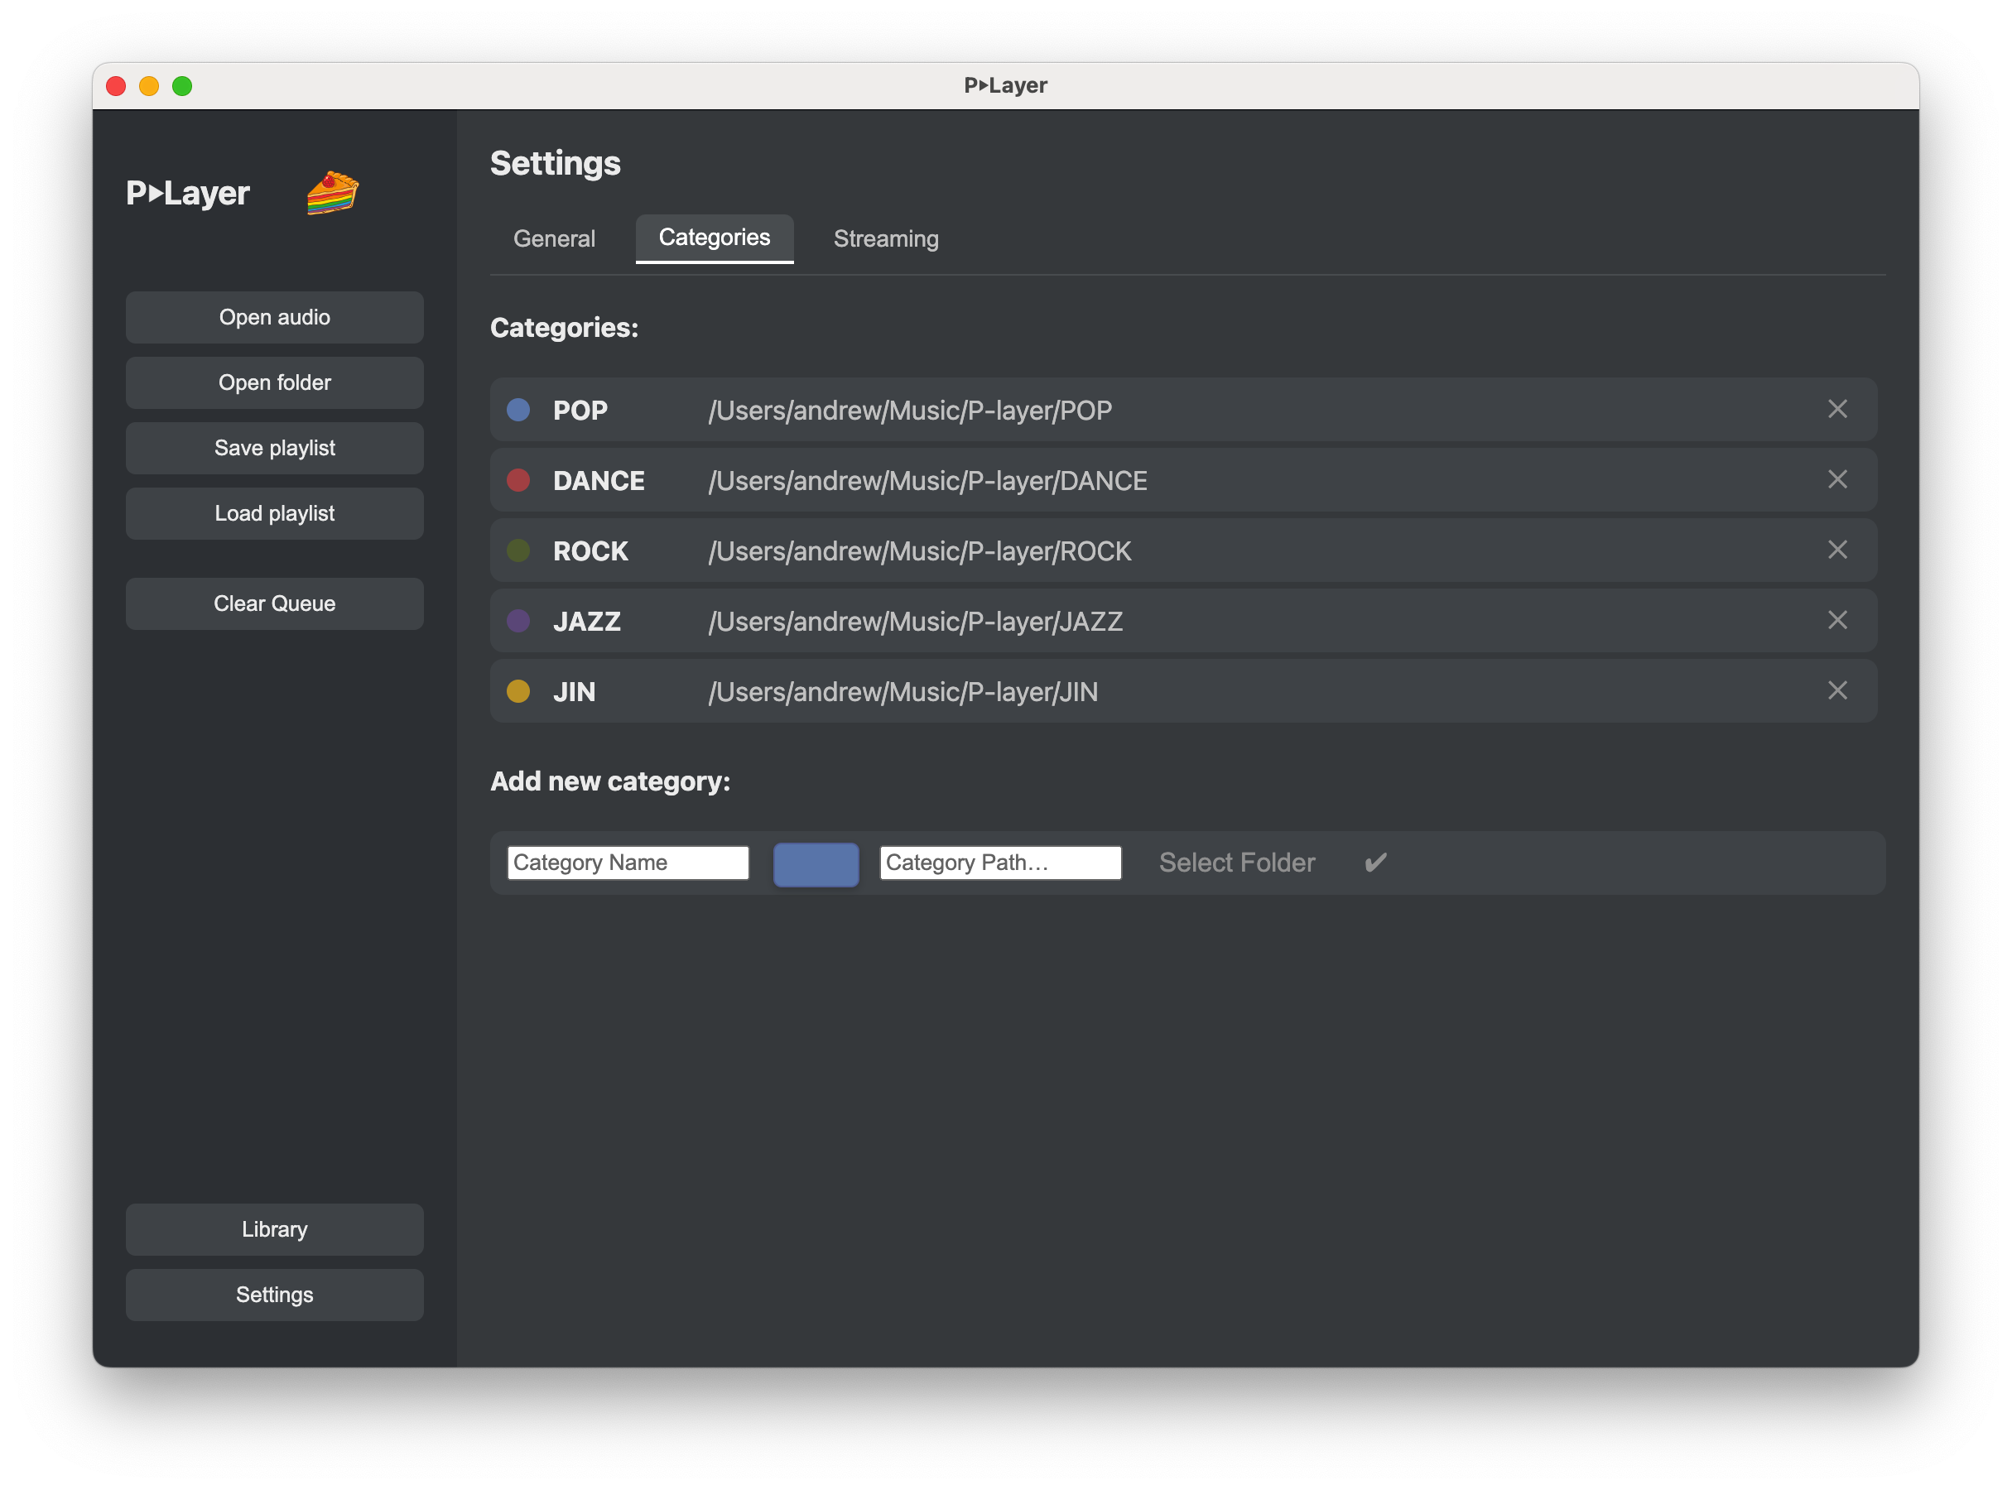Remove the POP category
2012x1490 pixels.
(x=1838, y=410)
